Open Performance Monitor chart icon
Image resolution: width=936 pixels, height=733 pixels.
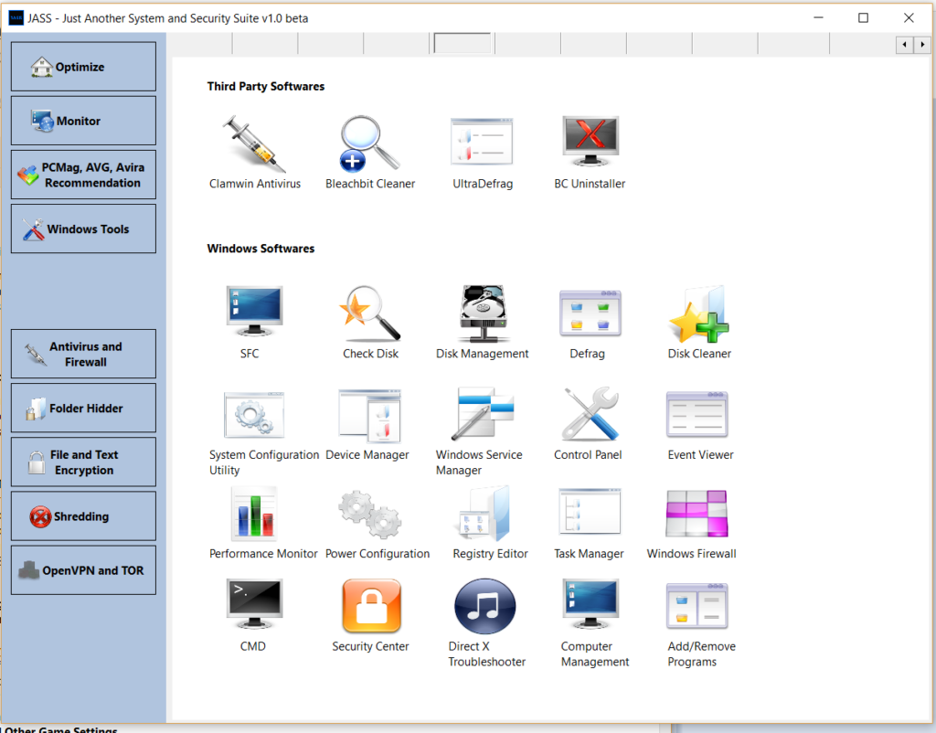254,514
